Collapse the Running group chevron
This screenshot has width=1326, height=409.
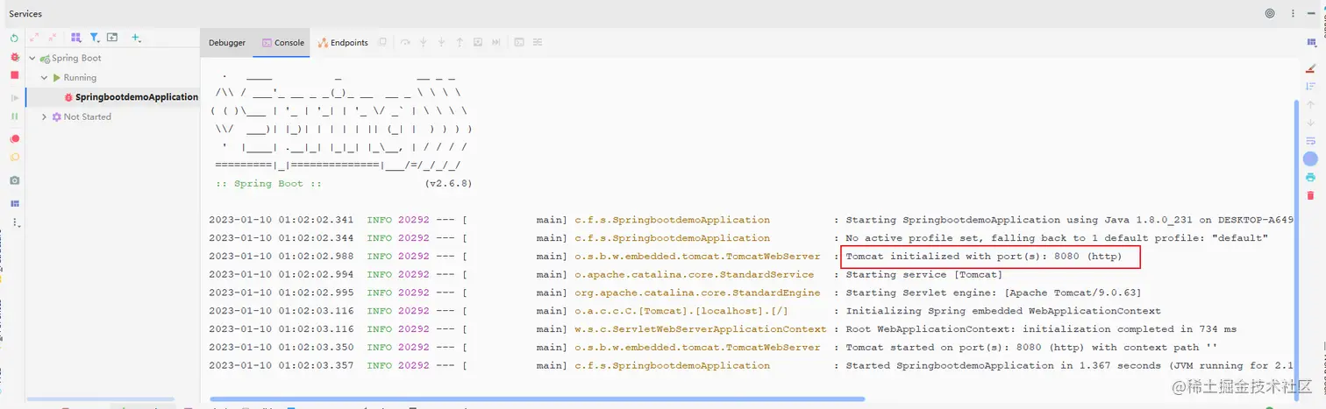[44, 77]
